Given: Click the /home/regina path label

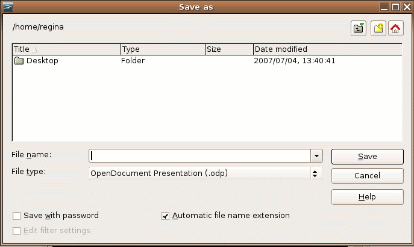Looking at the screenshot, I should 38,27.
